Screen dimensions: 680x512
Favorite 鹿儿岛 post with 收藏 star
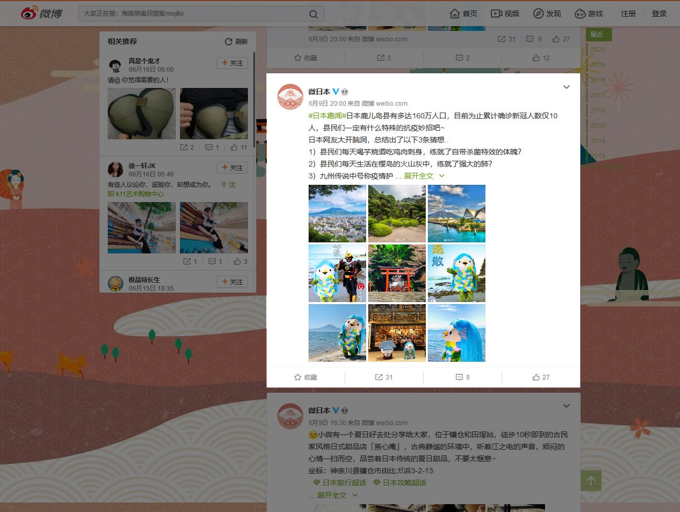pos(305,377)
